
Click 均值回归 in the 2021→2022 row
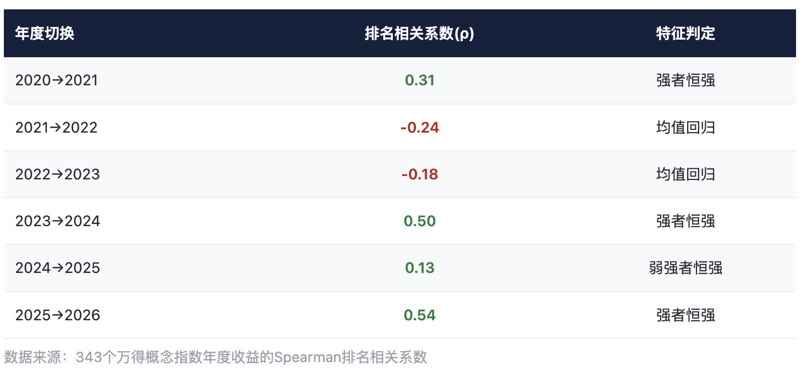(685, 128)
